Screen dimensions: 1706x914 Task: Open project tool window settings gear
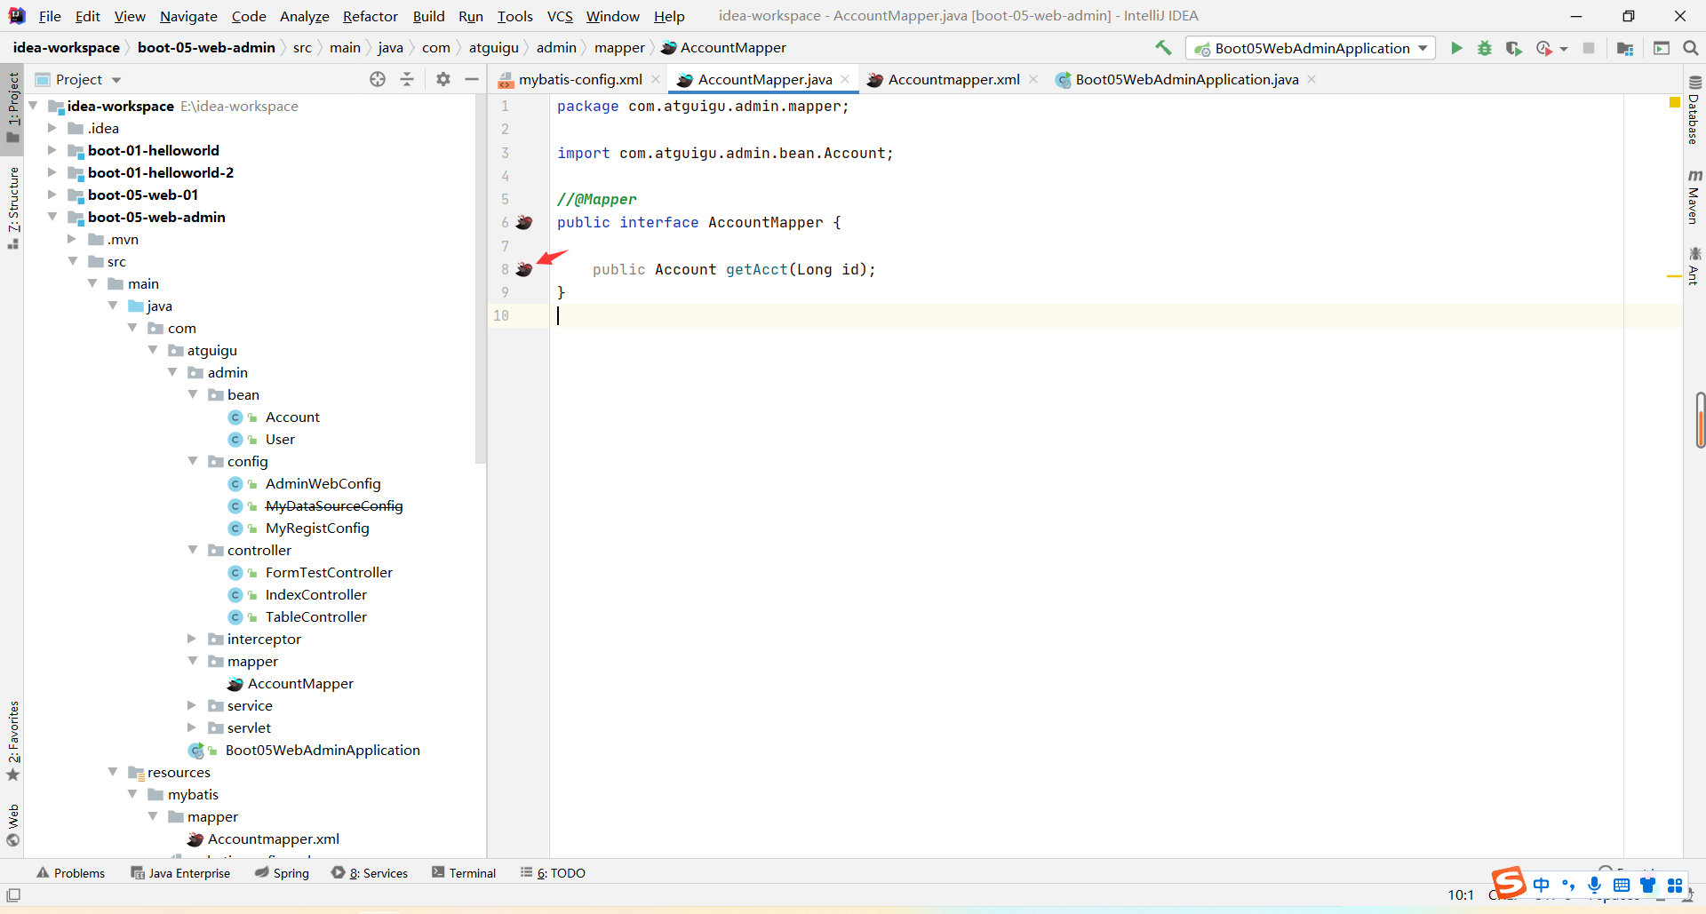[443, 79]
